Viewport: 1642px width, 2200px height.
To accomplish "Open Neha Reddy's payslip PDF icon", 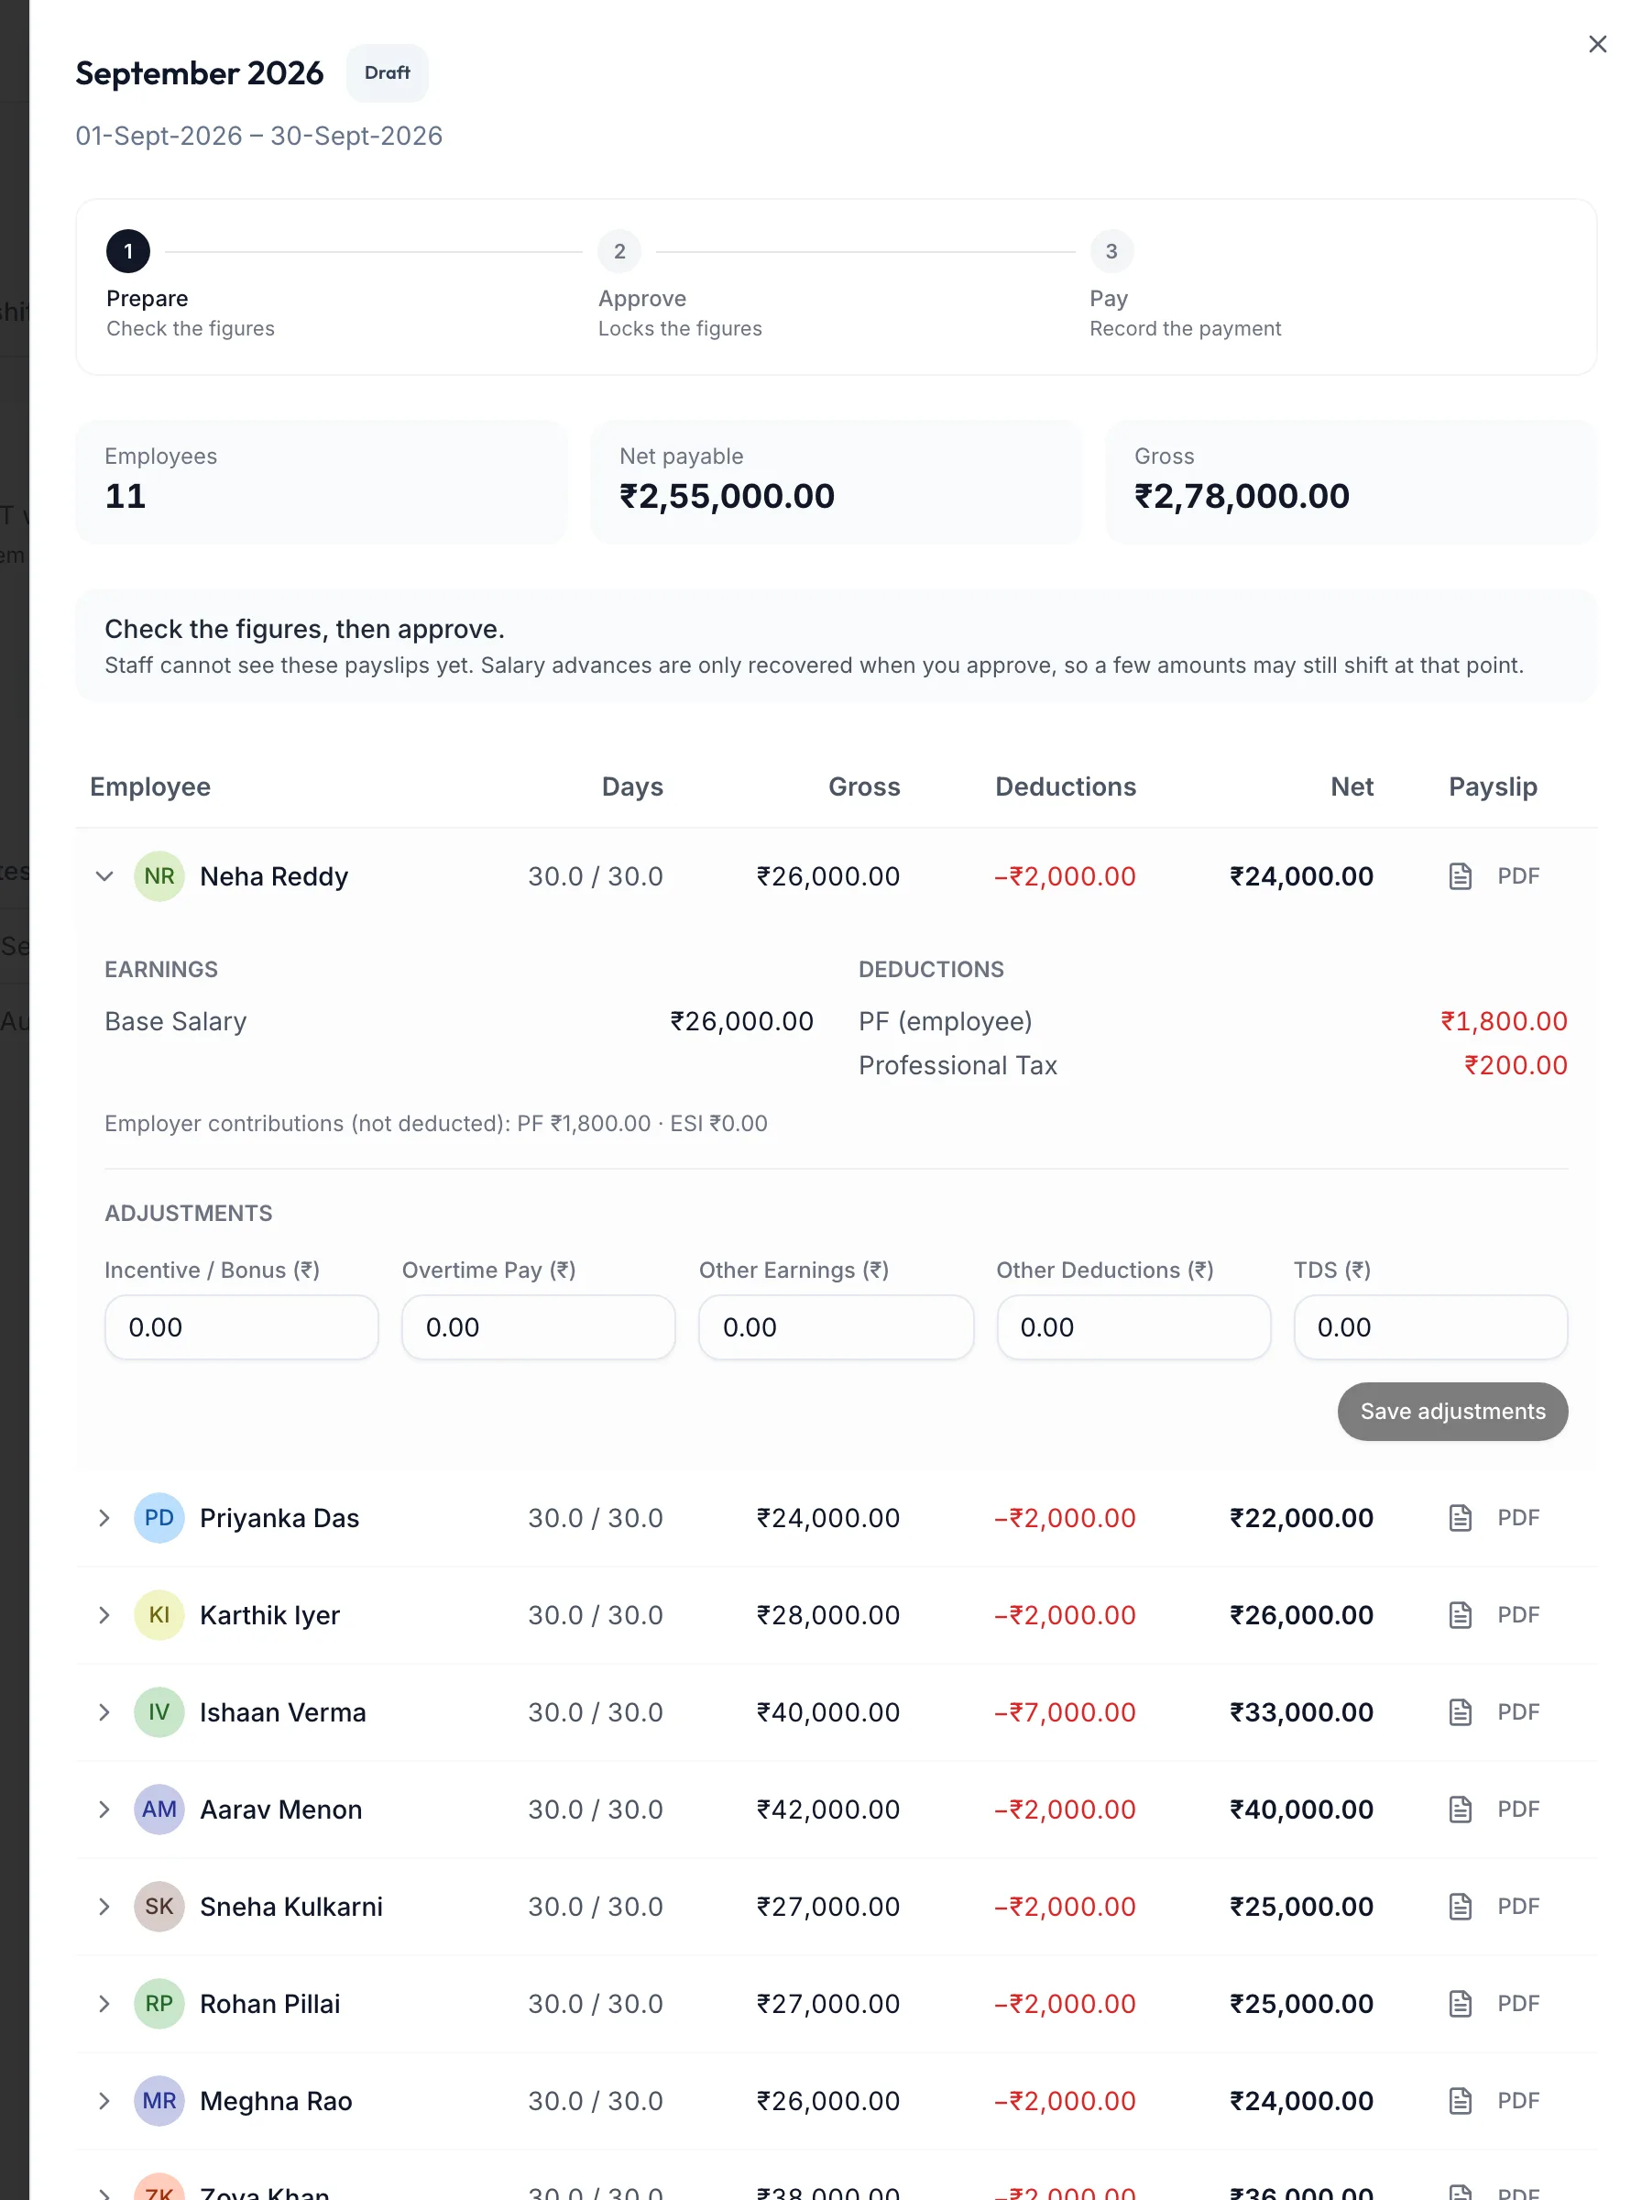I will [1459, 875].
